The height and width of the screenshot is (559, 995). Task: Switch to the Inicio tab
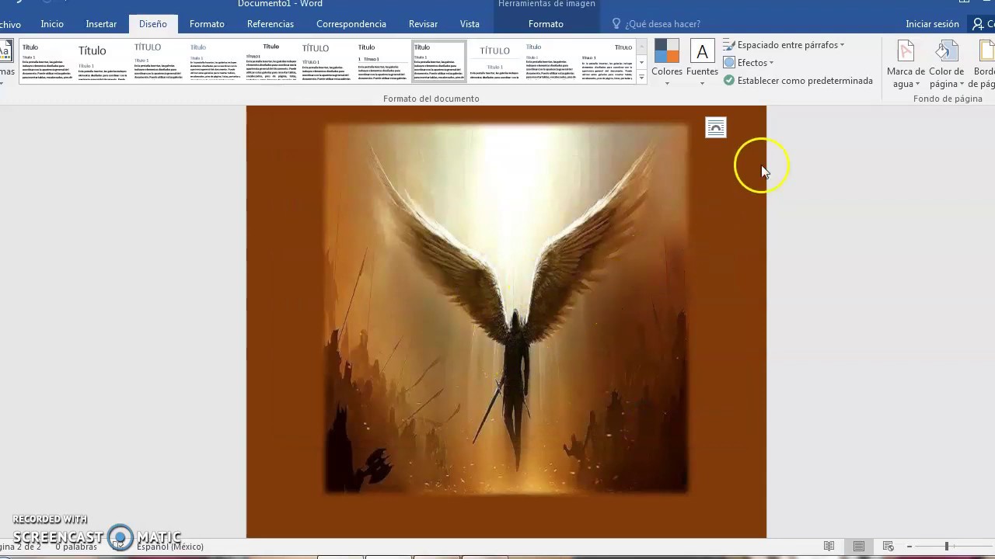[x=52, y=24]
